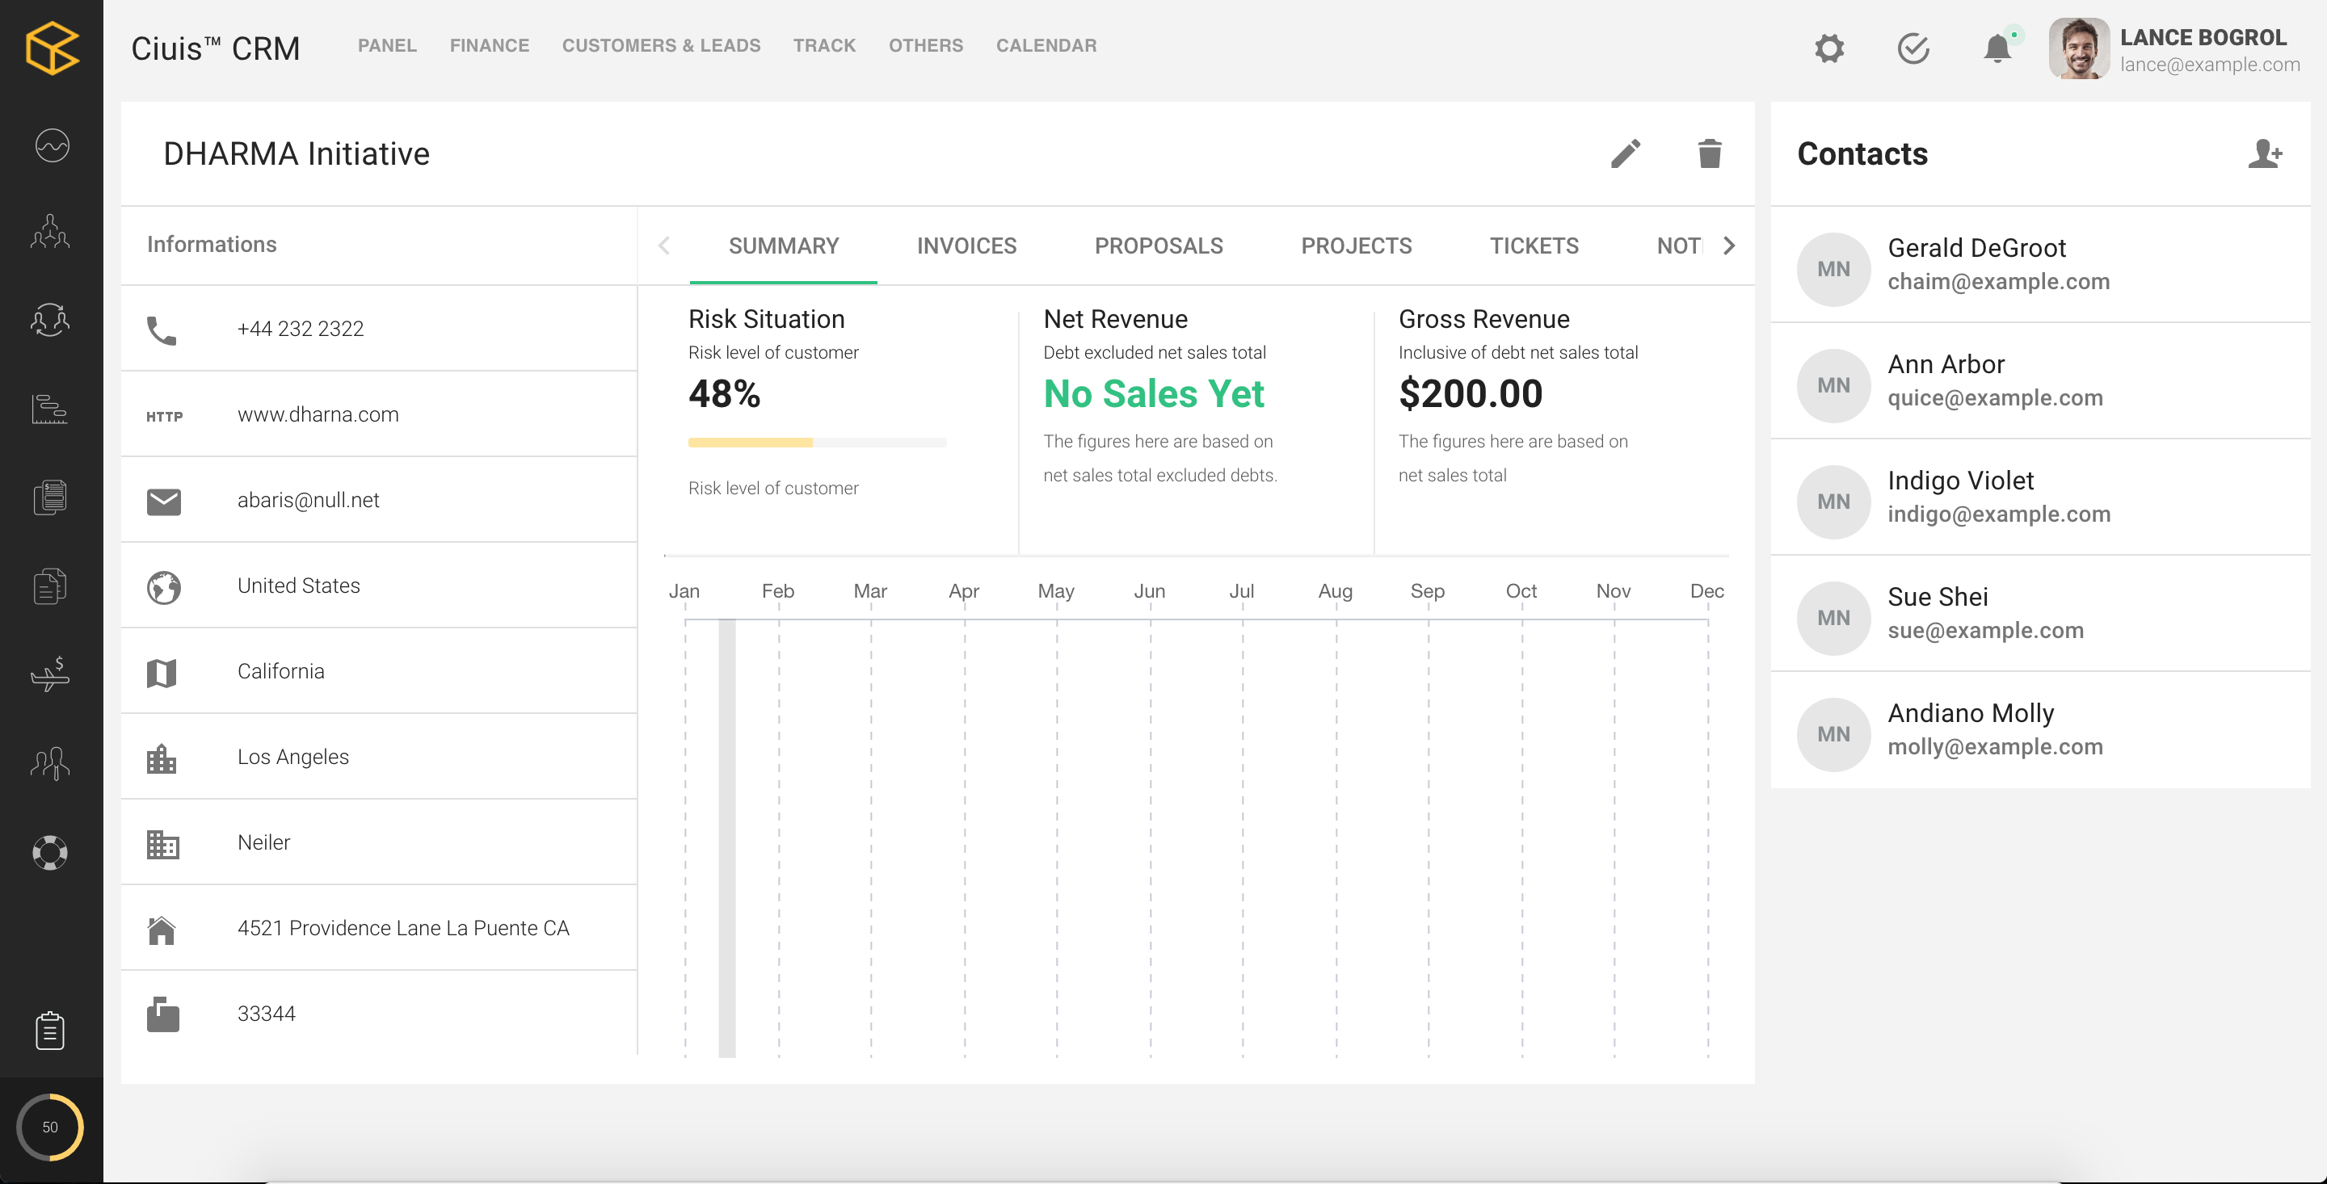The width and height of the screenshot is (2327, 1184).
Task: Click the pencil edit customer icon
Action: 1625,153
